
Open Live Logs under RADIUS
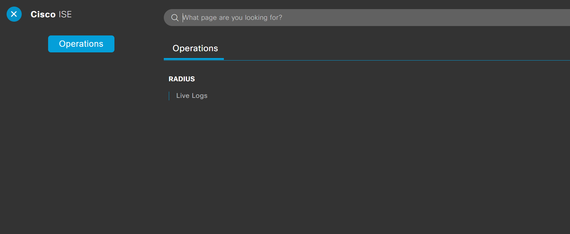192,96
